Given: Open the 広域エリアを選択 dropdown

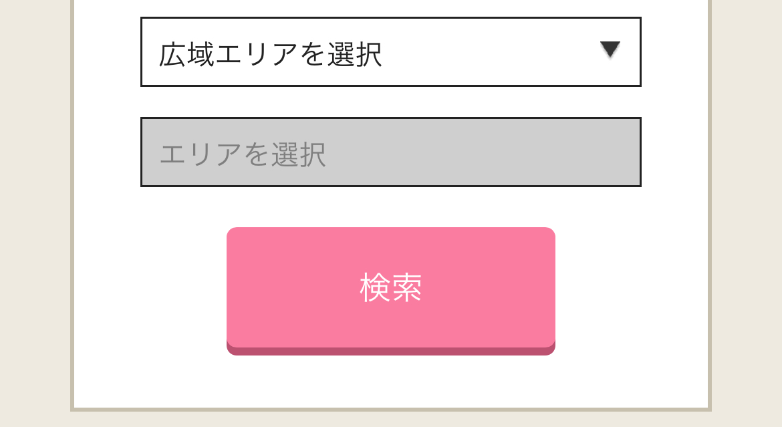Looking at the screenshot, I should tap(390, 52).
